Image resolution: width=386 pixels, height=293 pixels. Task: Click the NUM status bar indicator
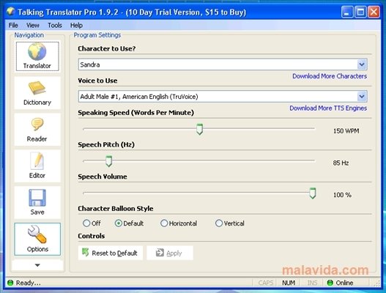tap(289, 283)
